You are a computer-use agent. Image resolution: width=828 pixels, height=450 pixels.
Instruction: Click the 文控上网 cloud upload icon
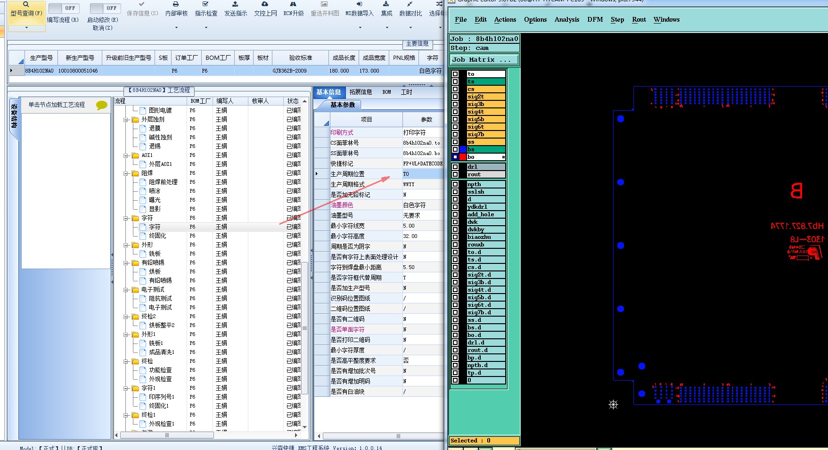(265, 4)
